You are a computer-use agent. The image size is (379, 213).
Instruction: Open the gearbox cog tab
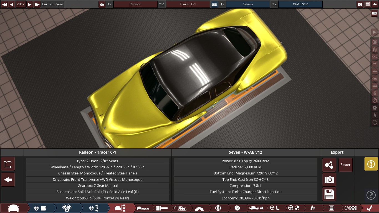pyautogui.click(x=199, y=208)
